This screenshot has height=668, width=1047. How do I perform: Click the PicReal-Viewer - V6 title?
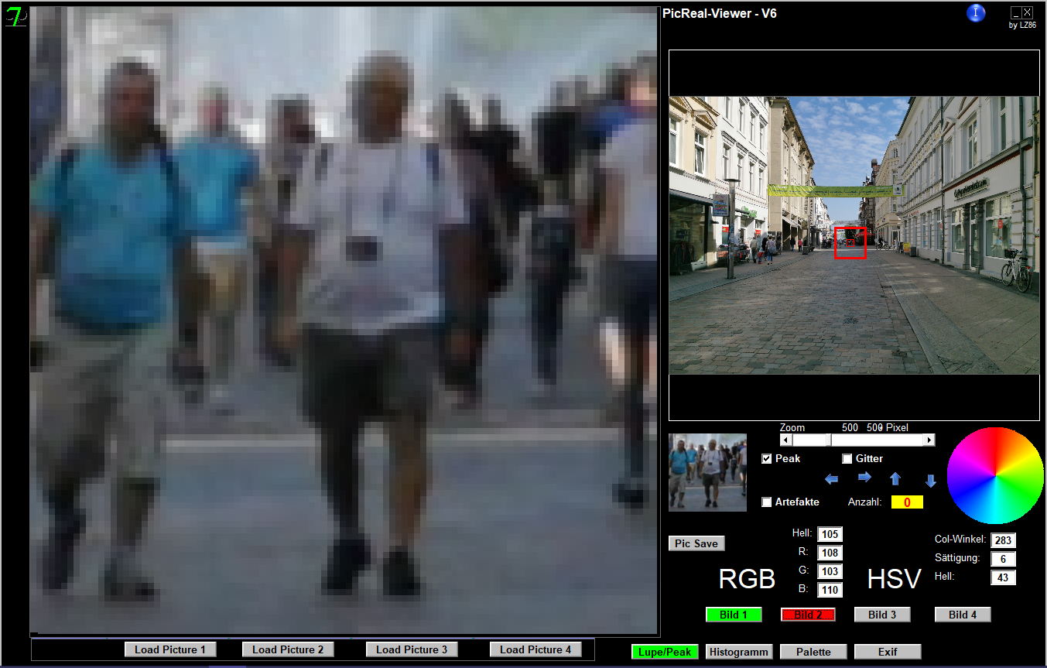(720, 13)
